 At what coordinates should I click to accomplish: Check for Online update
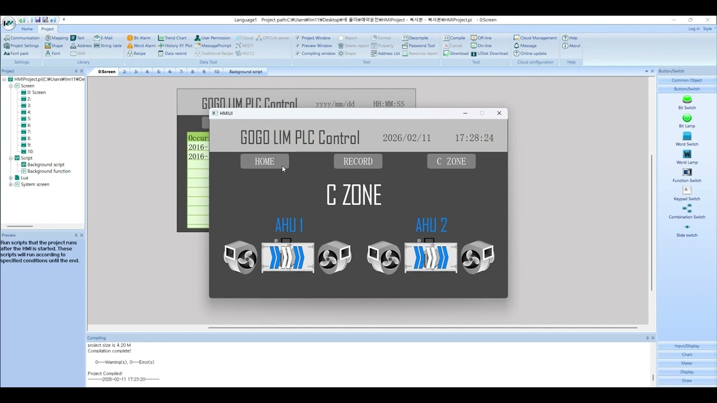530,54
